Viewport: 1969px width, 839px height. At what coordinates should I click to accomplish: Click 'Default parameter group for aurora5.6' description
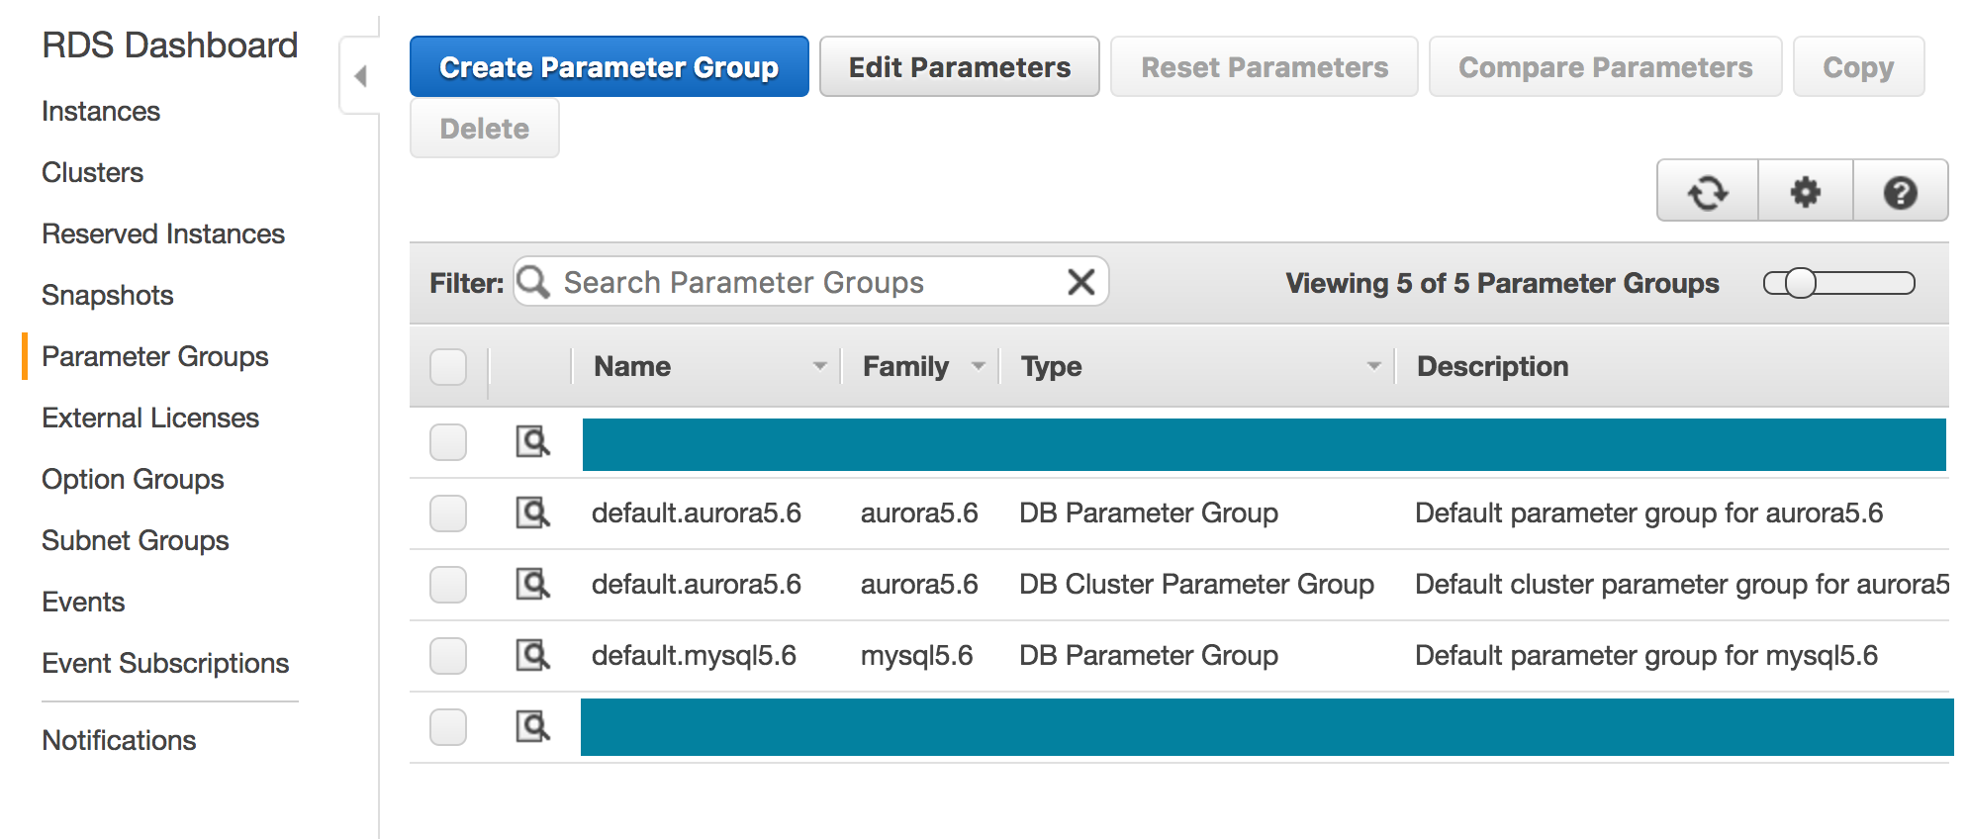click(1649, 513)
